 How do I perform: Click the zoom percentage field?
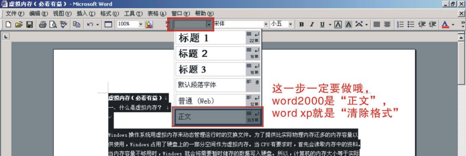point(128,25)
